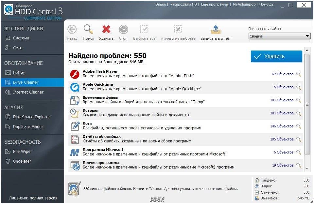Image resolution: width=314 pixels, height=204 pixels.
Task: Click the История row title
Action: tap(91, 110)
